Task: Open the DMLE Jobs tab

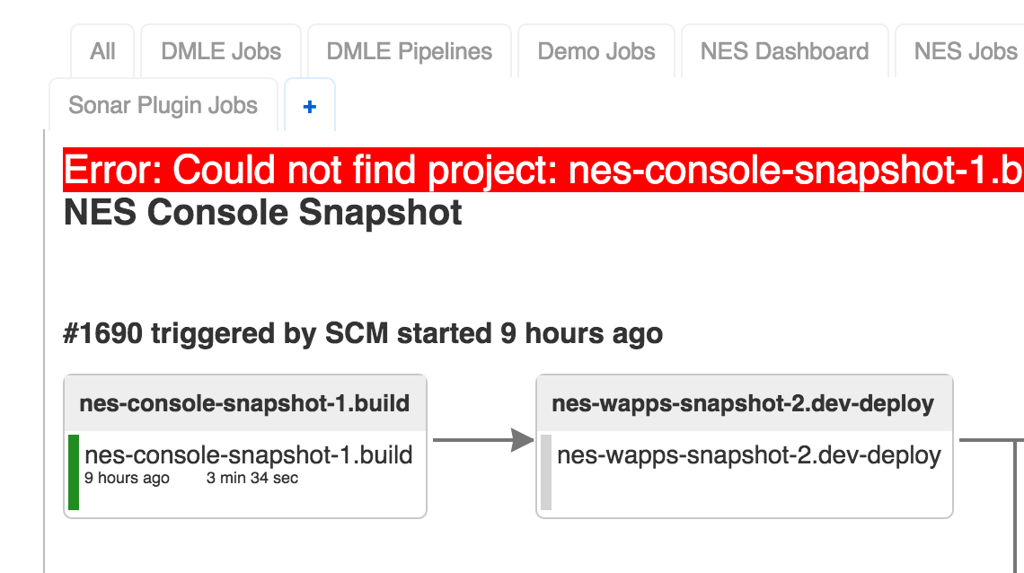Action: click(221, 51)
